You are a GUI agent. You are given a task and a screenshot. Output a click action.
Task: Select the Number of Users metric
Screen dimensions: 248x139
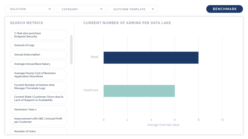pos(38,131)
